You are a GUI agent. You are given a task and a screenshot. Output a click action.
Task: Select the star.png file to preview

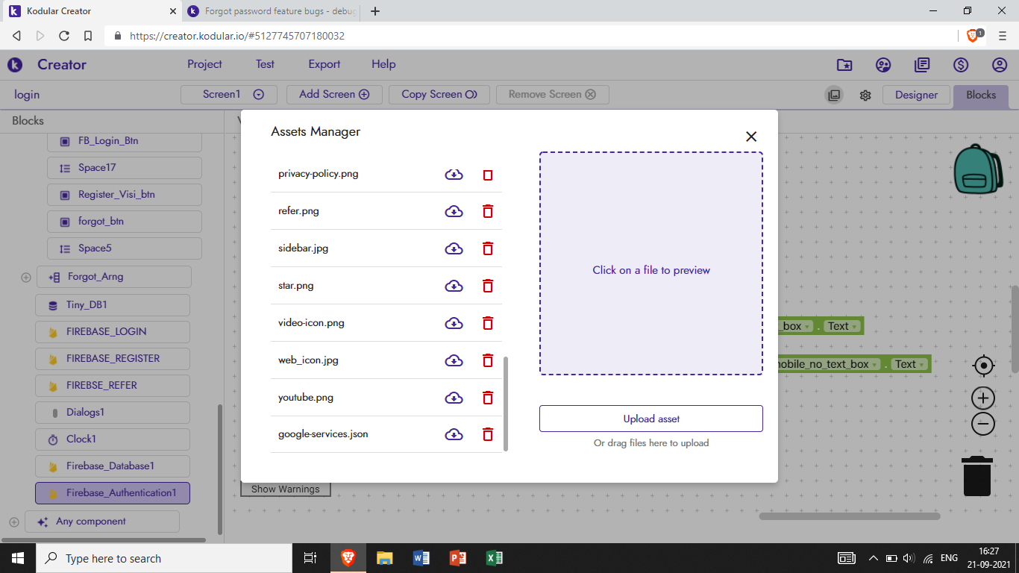point(296,286)
